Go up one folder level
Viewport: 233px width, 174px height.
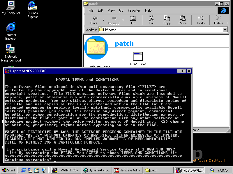(133, 20)
